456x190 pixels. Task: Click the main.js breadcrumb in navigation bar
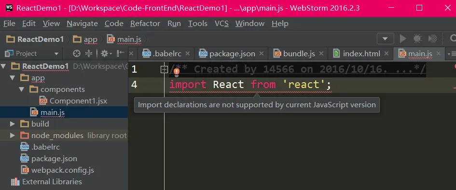pyautogui.click(x=124, y=39)
